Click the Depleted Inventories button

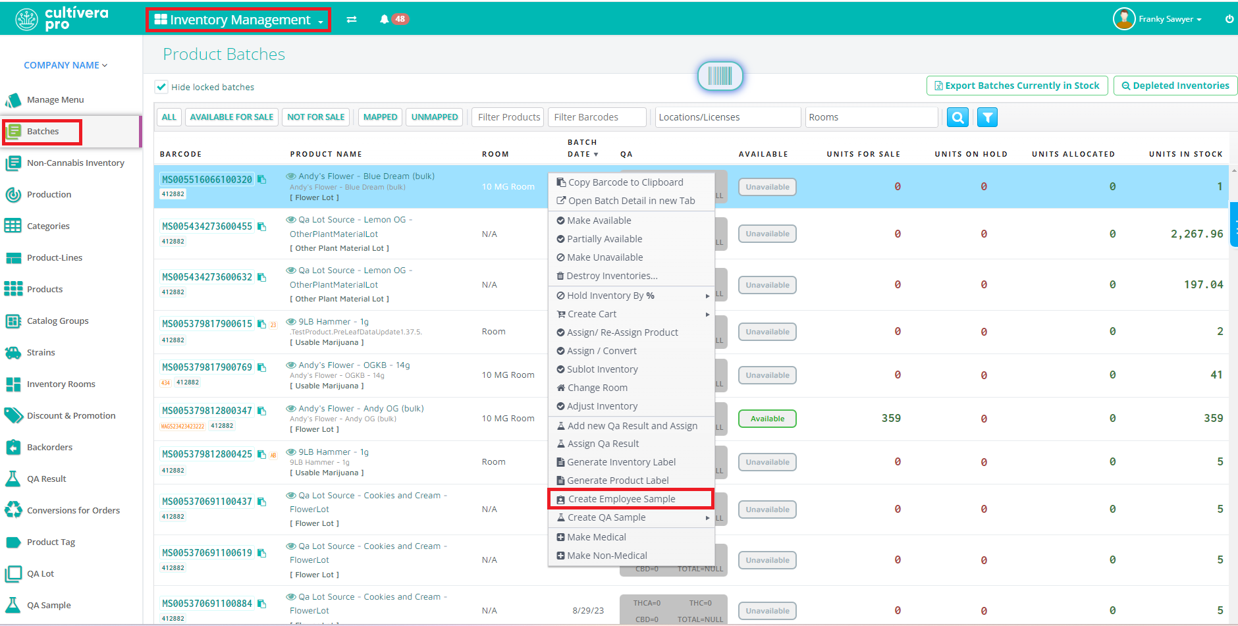coord(1175,86)
